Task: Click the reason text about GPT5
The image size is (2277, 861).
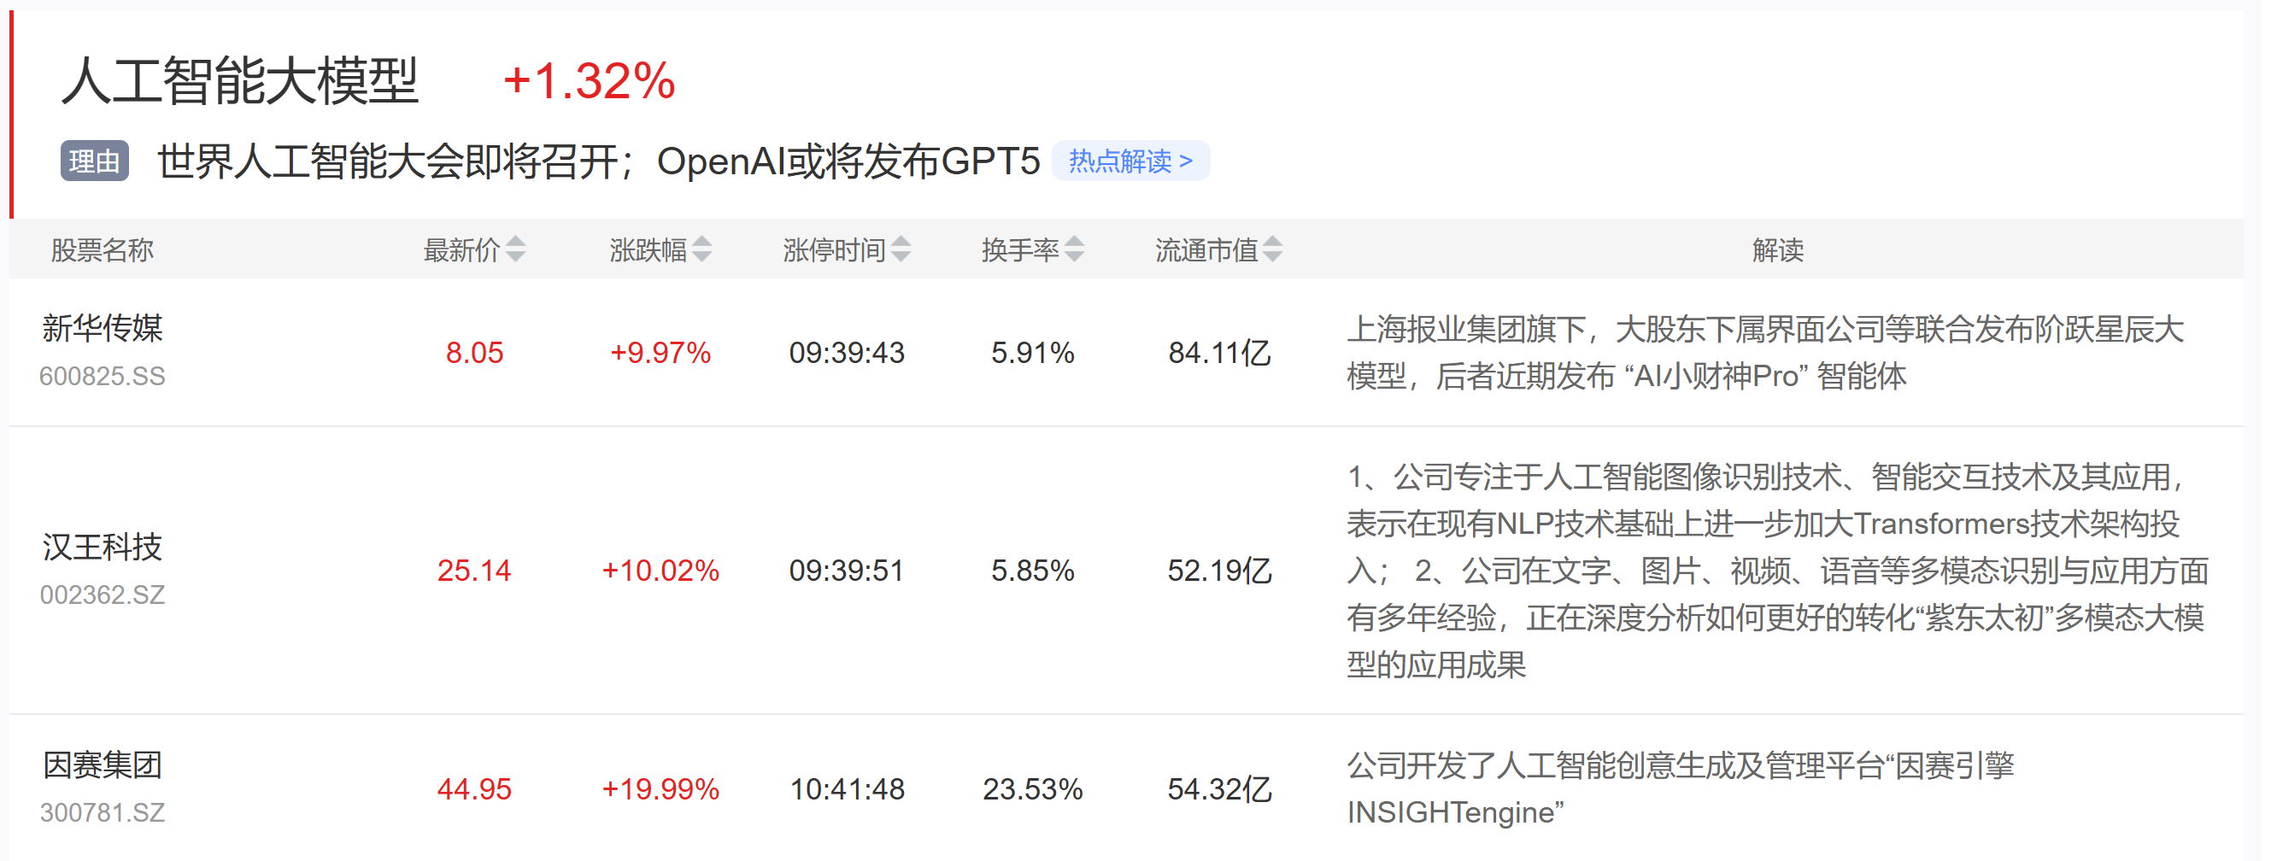Action: [x=598, y=161]
